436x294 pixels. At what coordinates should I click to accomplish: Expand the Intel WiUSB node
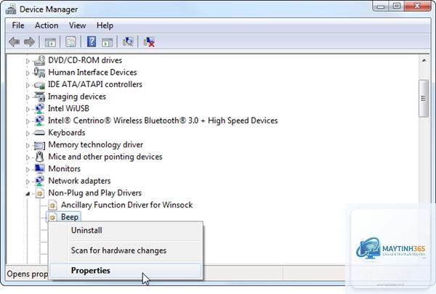28,109
